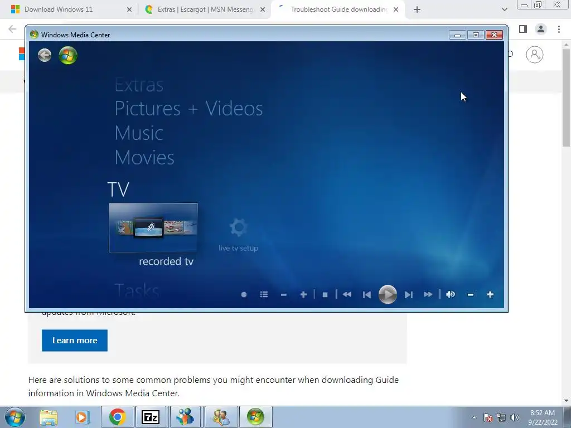
Task: Close the Extras Escargot tab
Action: coord(263,10)
